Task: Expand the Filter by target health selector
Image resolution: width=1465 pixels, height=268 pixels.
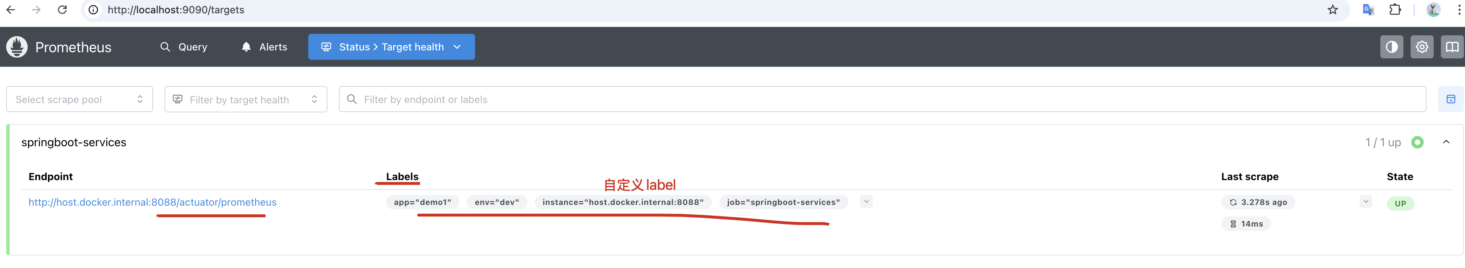Action: (246, 99)
